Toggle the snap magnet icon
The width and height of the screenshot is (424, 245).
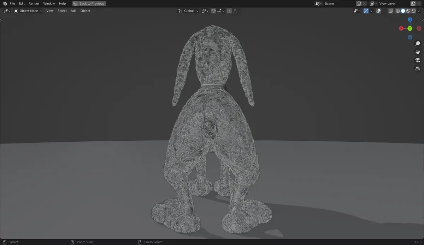213,11
